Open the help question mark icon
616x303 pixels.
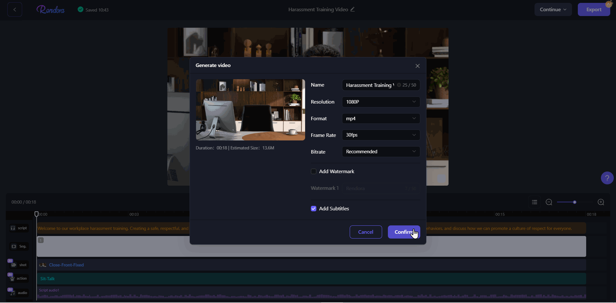pyautogui.click(x=607, y=178)
